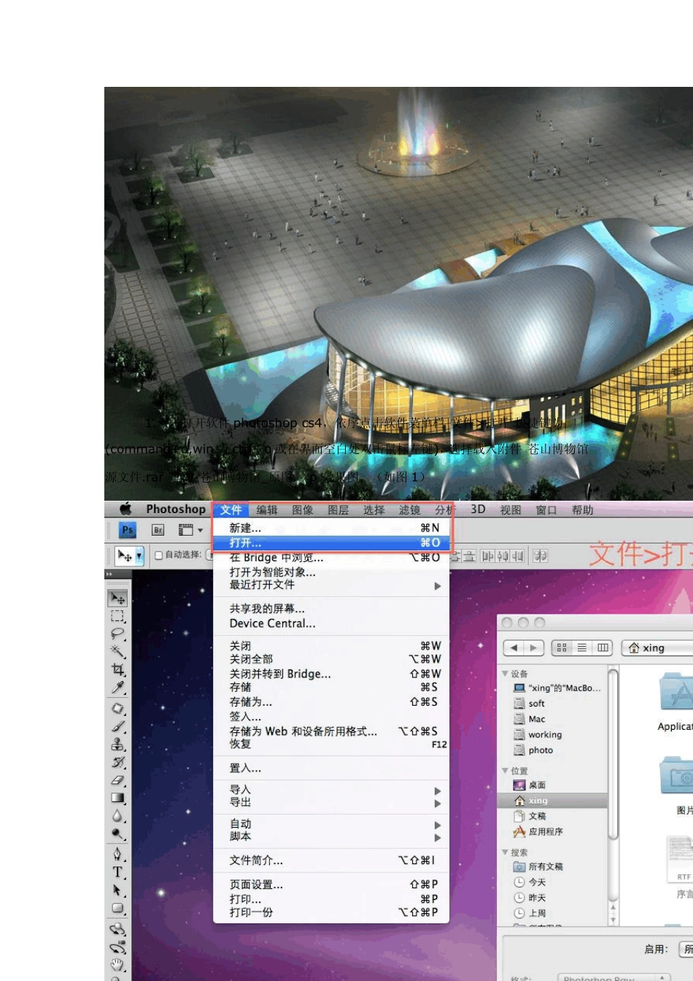The height and width of the screenshot is (981, 693).
Task: Enable the 自动选择 checkbox
Action: point(159,555)
